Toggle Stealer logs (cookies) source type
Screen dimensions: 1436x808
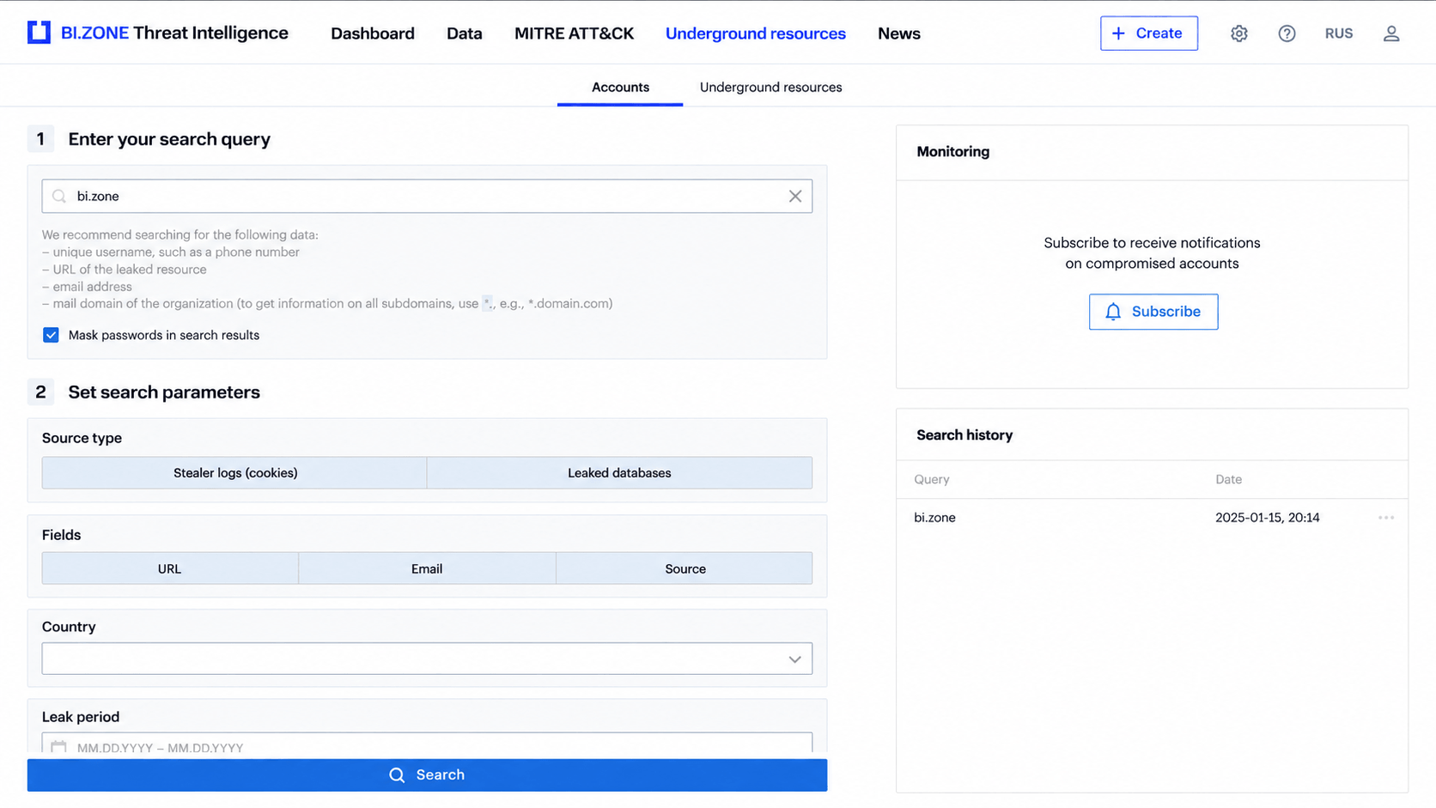tap(234, 473)
